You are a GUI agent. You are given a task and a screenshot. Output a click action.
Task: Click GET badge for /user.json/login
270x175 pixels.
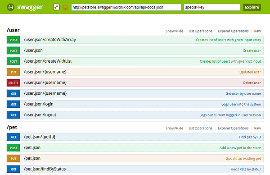coord(13,104)
